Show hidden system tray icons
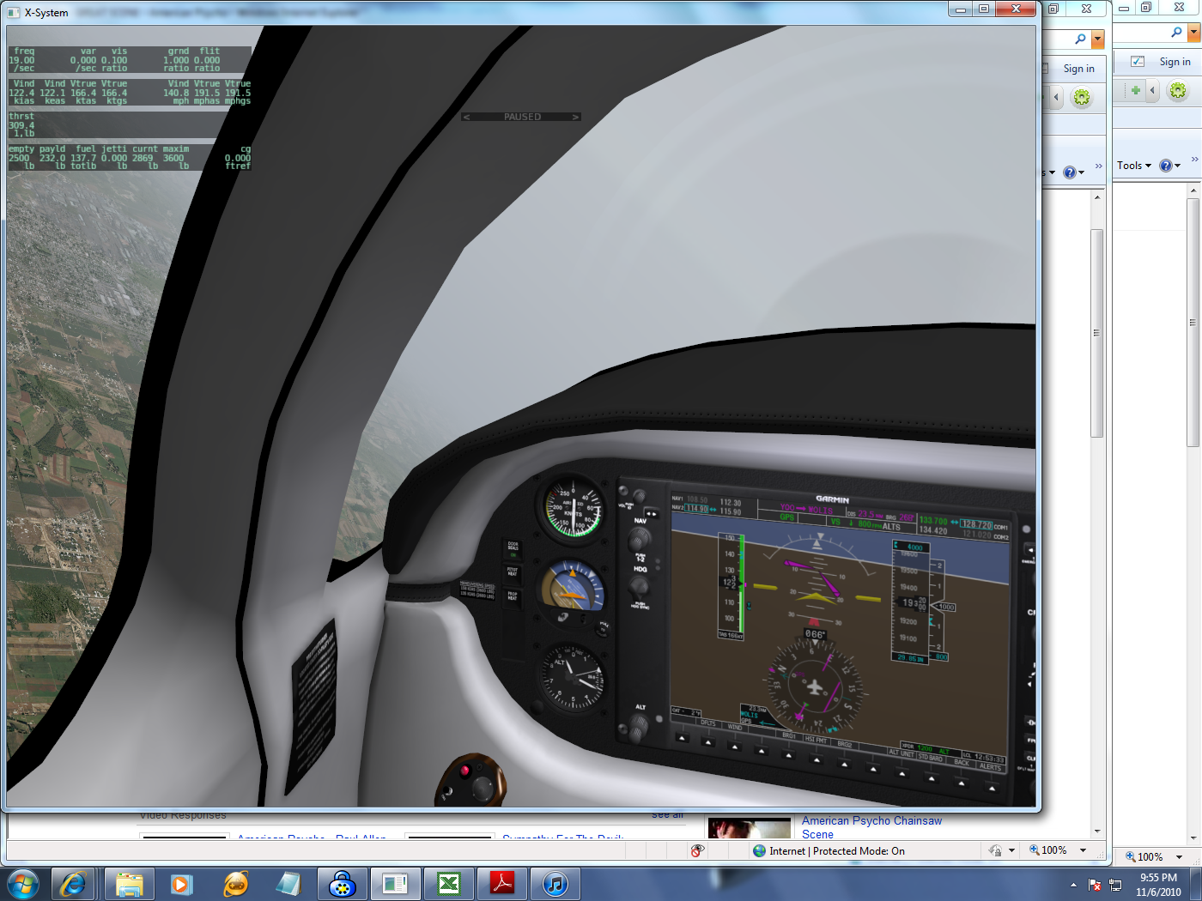Viewport: 1202px width, 901px height. tap(1073, 885)
